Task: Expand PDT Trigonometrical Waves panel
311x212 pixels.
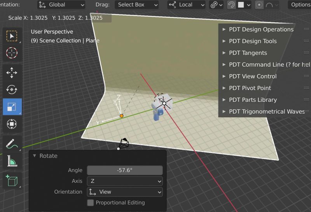Action: click(266, 111)
